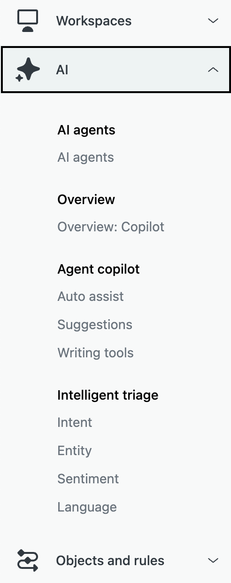Screen dimensions: 231x583
Task: Click the Intelligent triage section heading
Action: coord(108,395)
